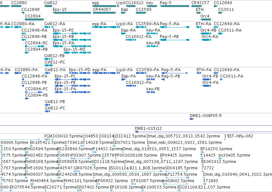The image size is (272, 192).
Task: Click transcript Lcp9-RA
Action: (x=125, y=24)
